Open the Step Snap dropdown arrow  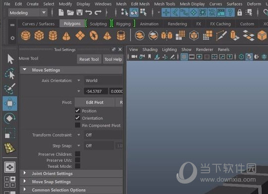(79, 145)
